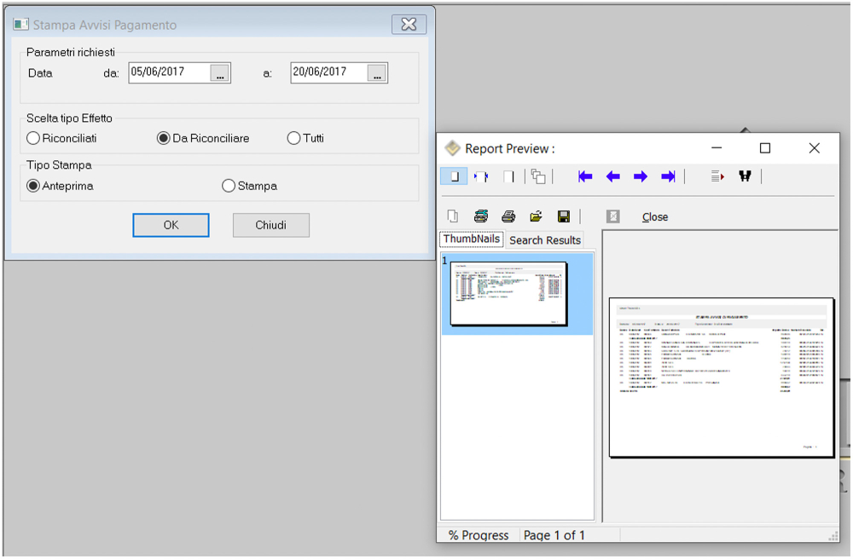
Task: Click the printer icon in preview toolbar
Action: click(508, 216)
